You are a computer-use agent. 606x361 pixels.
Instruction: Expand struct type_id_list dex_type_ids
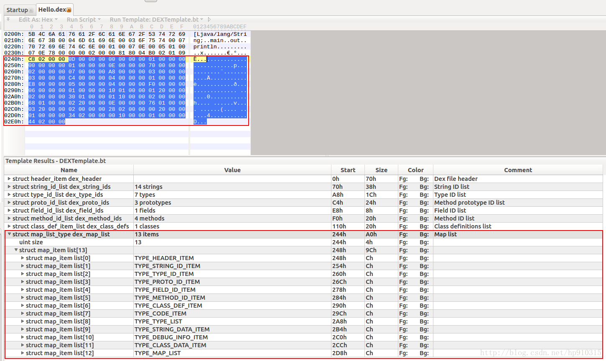coord(9,195)
